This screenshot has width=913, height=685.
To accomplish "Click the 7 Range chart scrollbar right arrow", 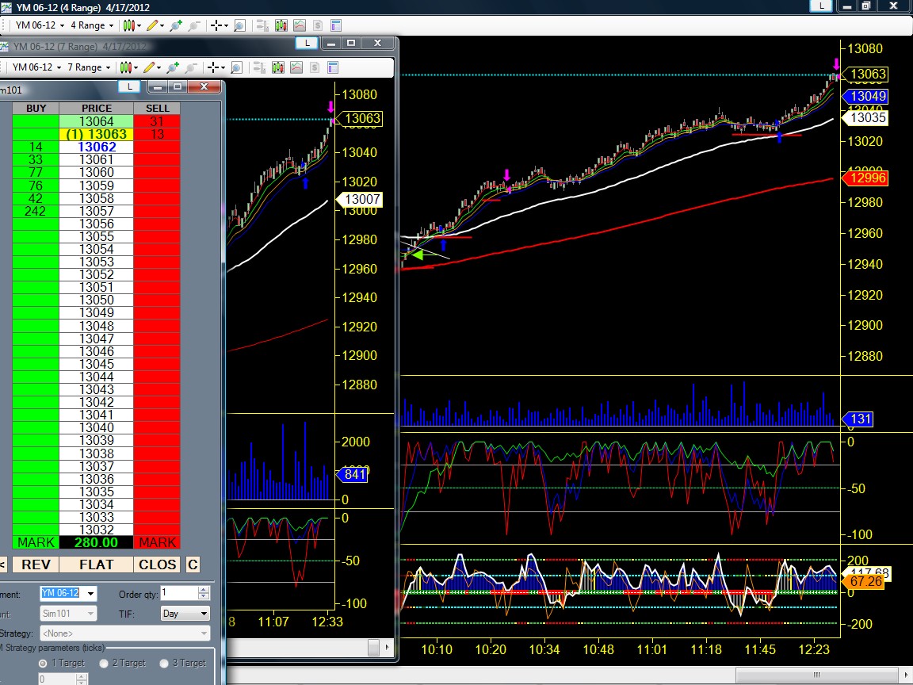I will click(388, 647).
